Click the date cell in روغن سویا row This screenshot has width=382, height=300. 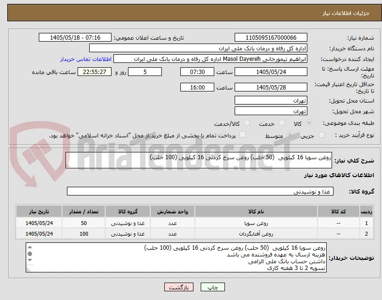(x=39, y=223)
